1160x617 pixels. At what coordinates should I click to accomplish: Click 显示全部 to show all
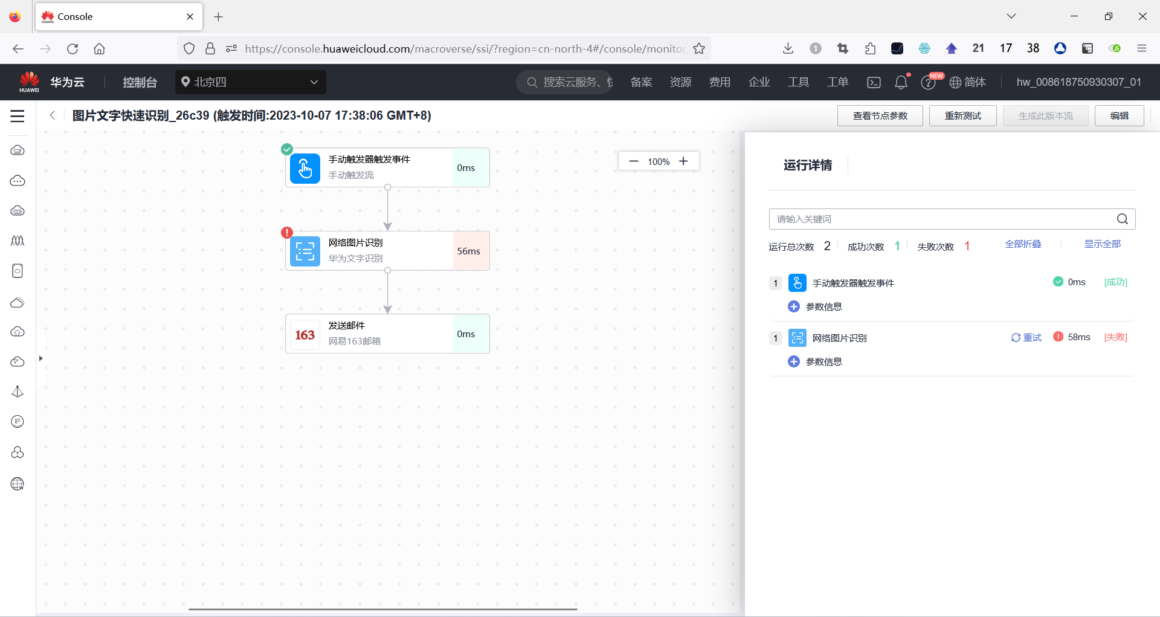tap(1103, 244)
